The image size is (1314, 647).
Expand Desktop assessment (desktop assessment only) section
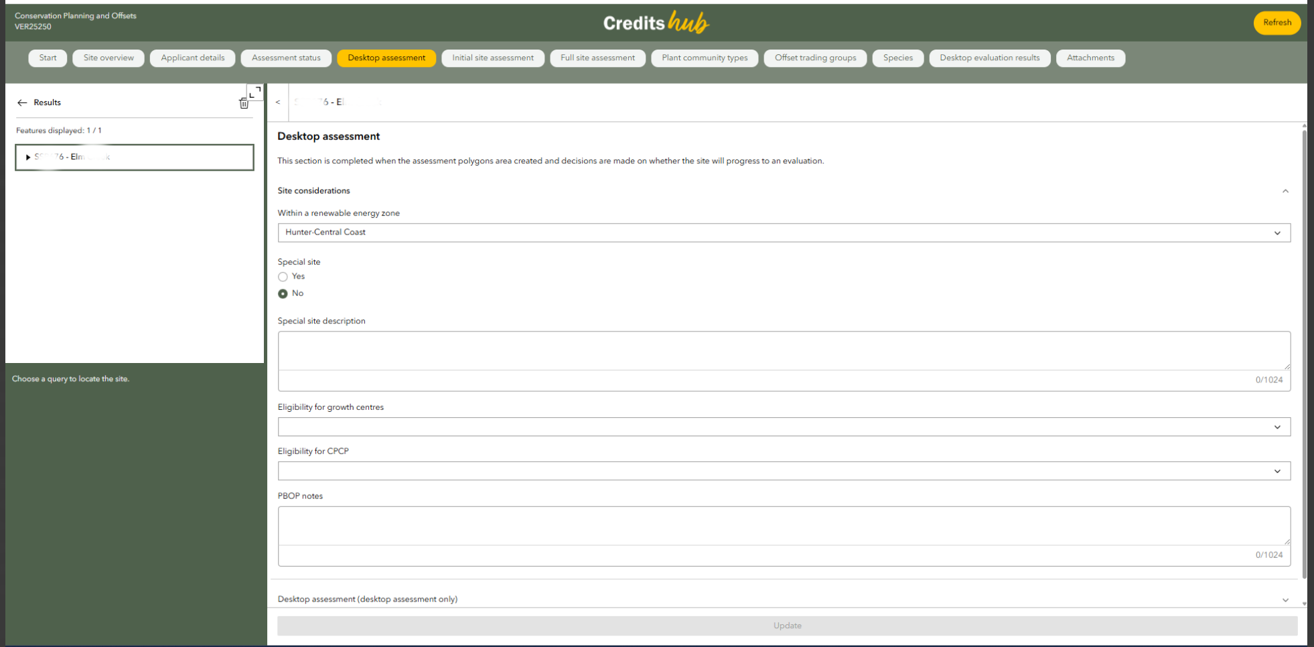point(1285,599)
